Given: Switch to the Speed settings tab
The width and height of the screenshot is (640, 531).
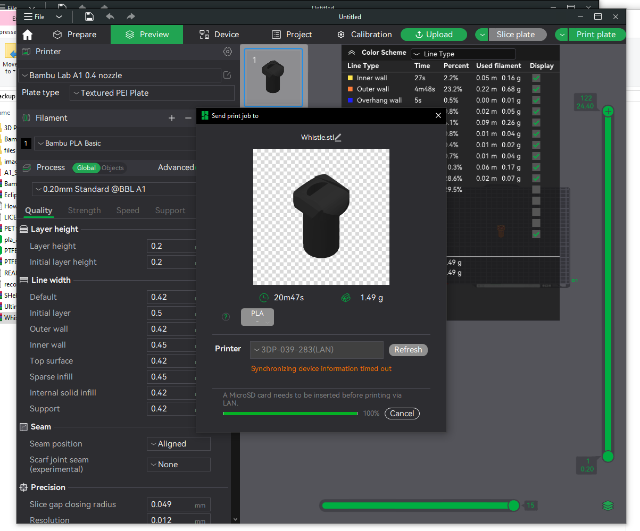Looking at the screenshot, I should [x=128, y=210].
